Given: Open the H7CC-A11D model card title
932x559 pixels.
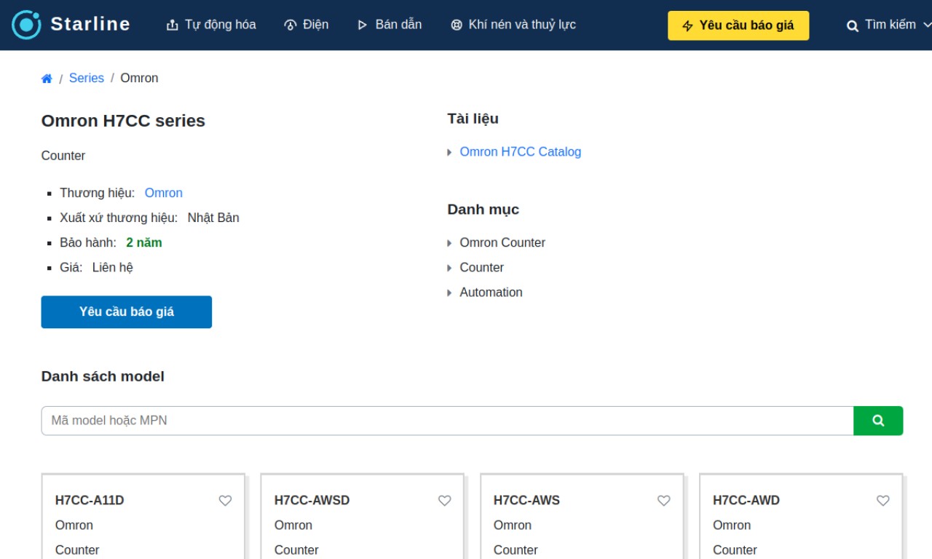Looking at the screenshot, I should (x=90, y=500).
